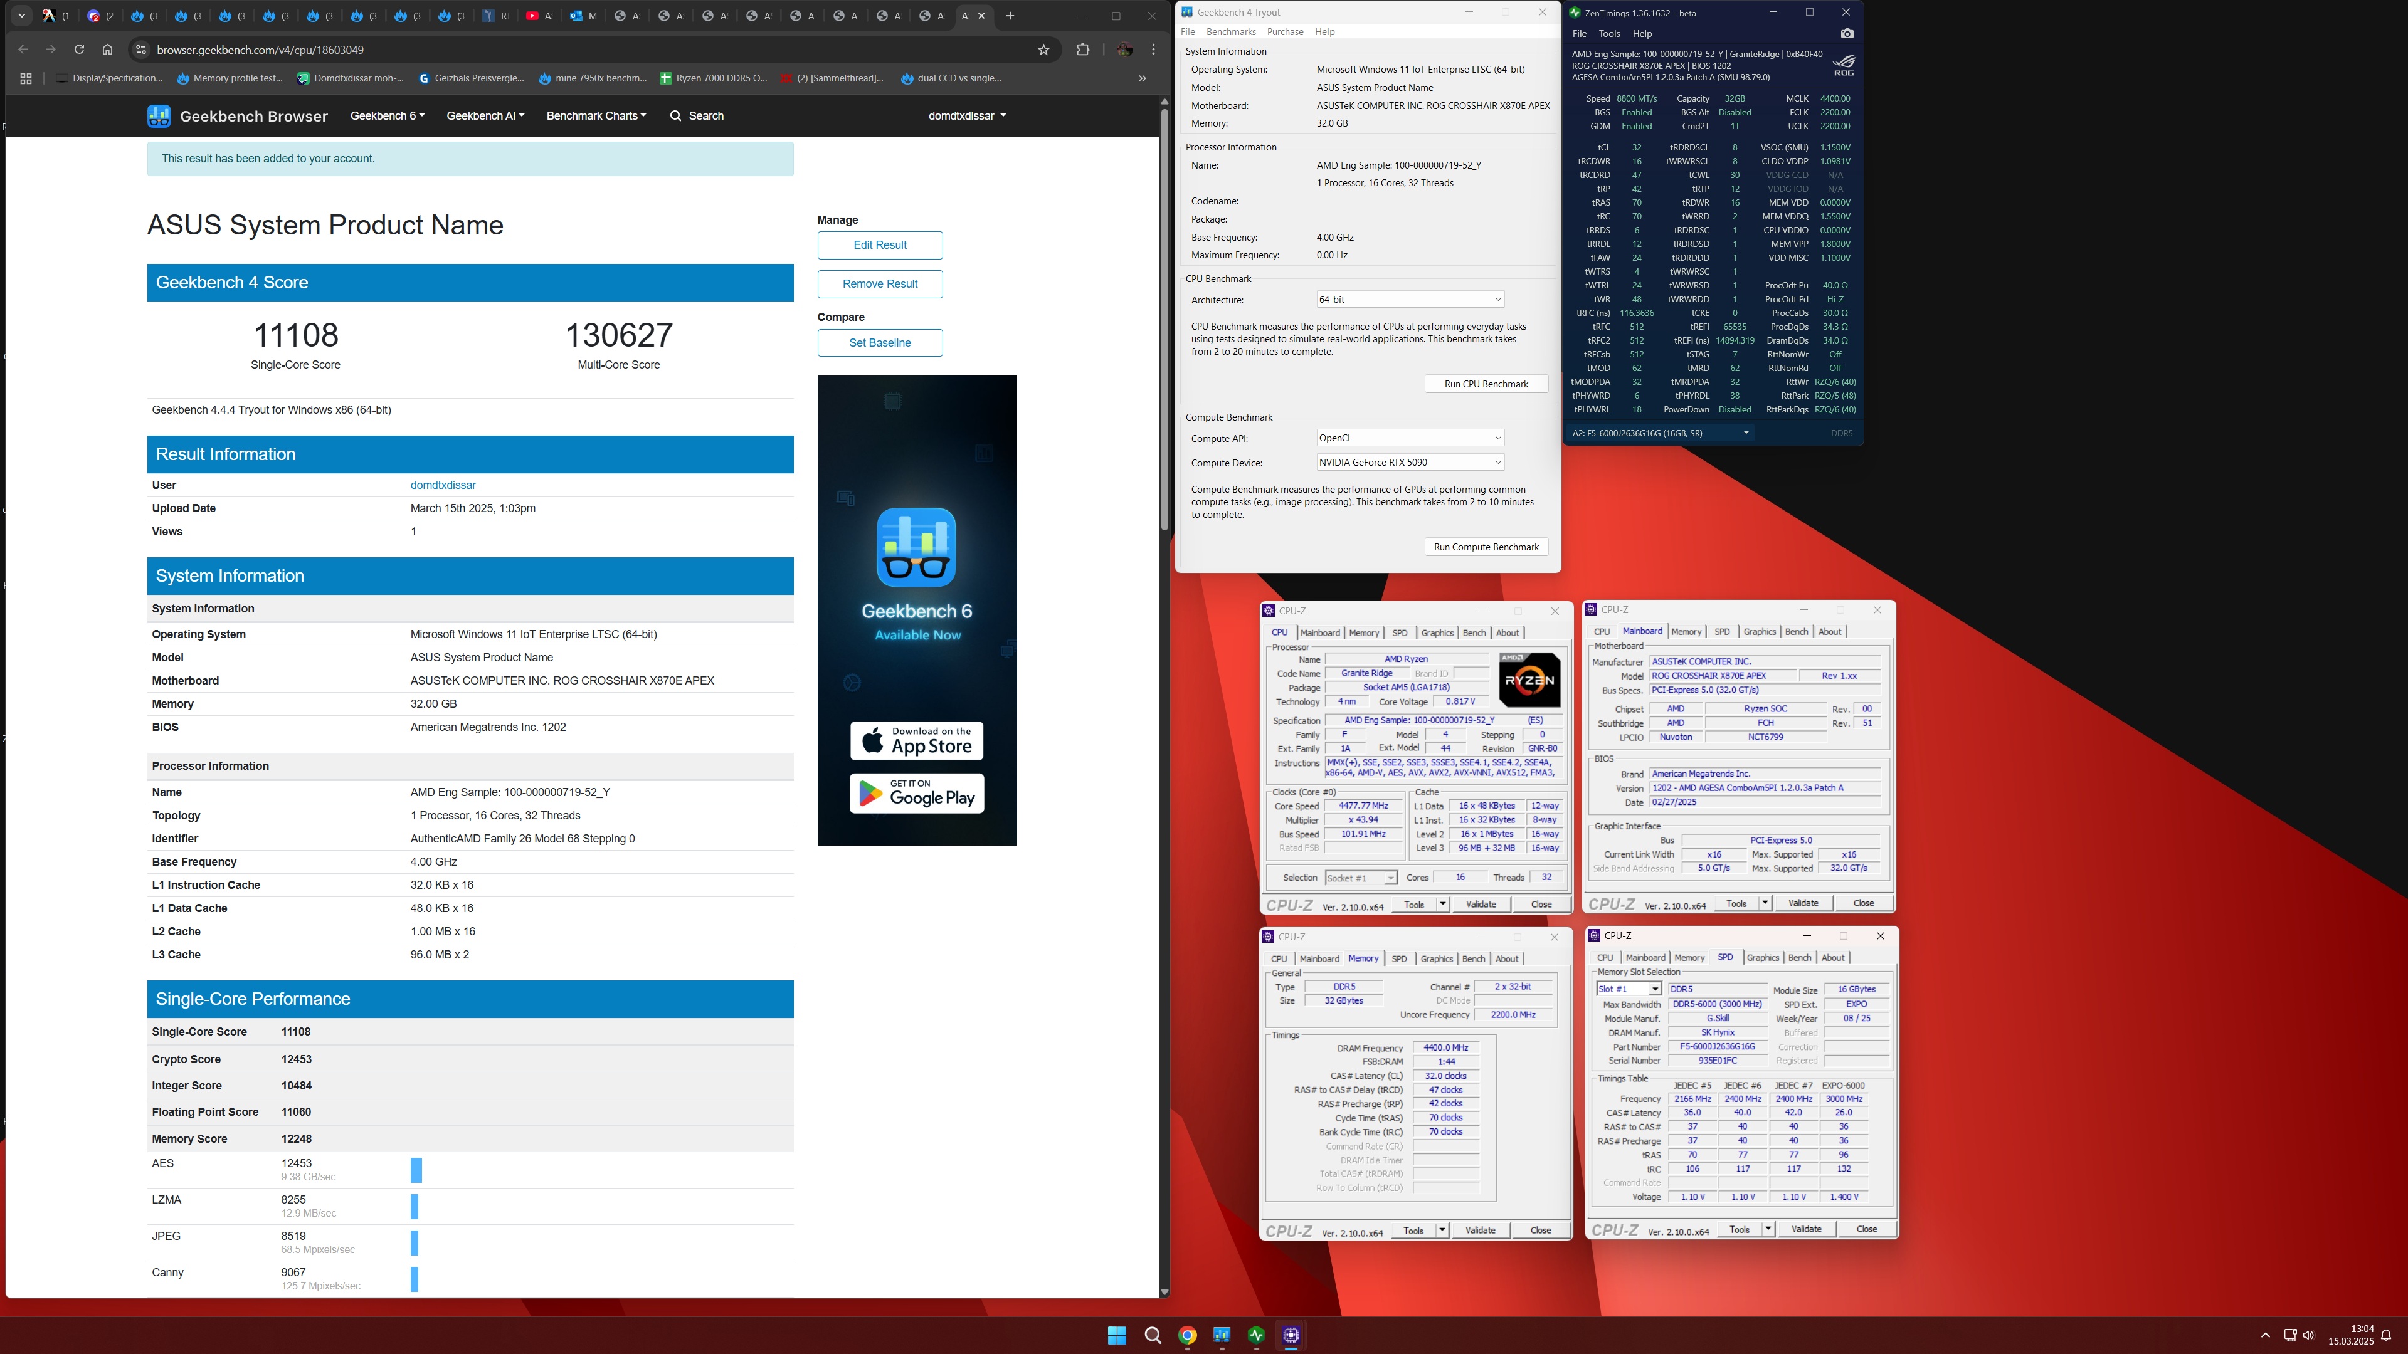This screenshot has height=1354, width=2408.
Task: Go to Chrome home page
Action: point(107,50)
